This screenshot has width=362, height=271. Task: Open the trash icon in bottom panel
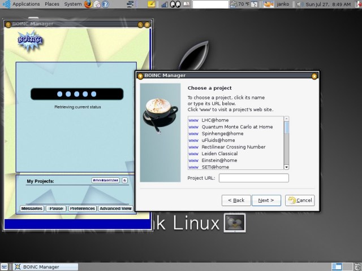(358, 267)
